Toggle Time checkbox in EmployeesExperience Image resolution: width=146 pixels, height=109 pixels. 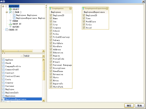click(84, 18)
